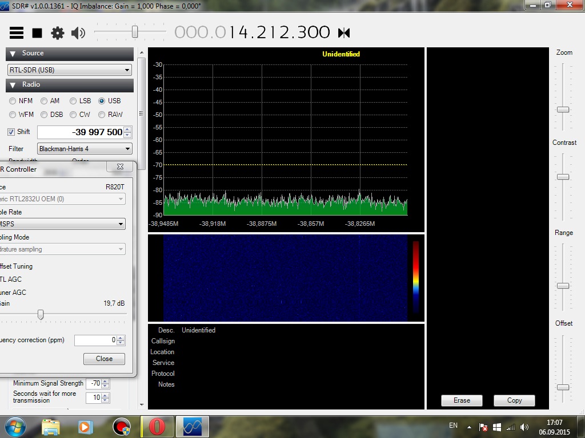Click the frequency correction (ppm) field
The image size is (585, 438).
click(x=95, y=340)
